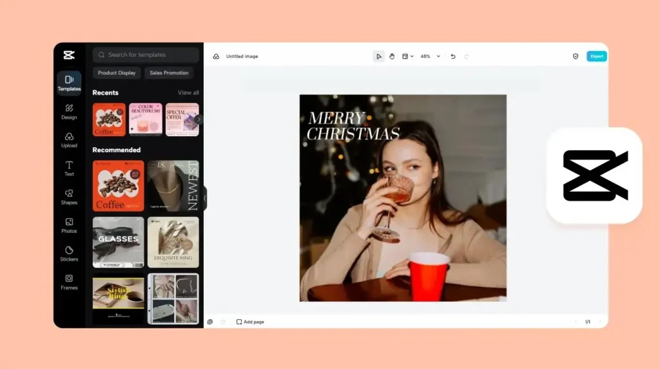The width and height of the screenshot is (660, 369).
Task: Click the Search for templates field
Action: pyautogui.click(x=146, y=55)
